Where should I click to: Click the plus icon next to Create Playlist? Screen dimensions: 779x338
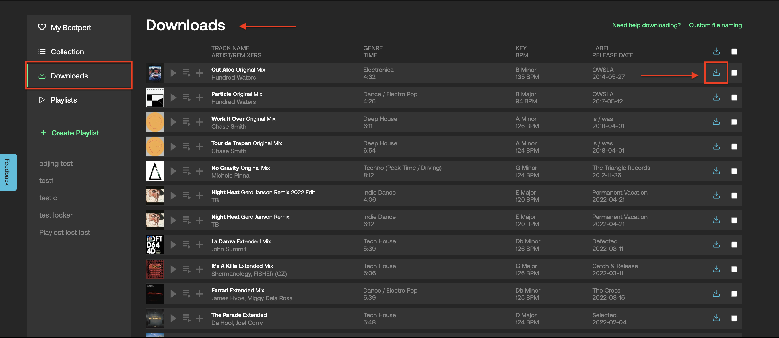(43, 133)
